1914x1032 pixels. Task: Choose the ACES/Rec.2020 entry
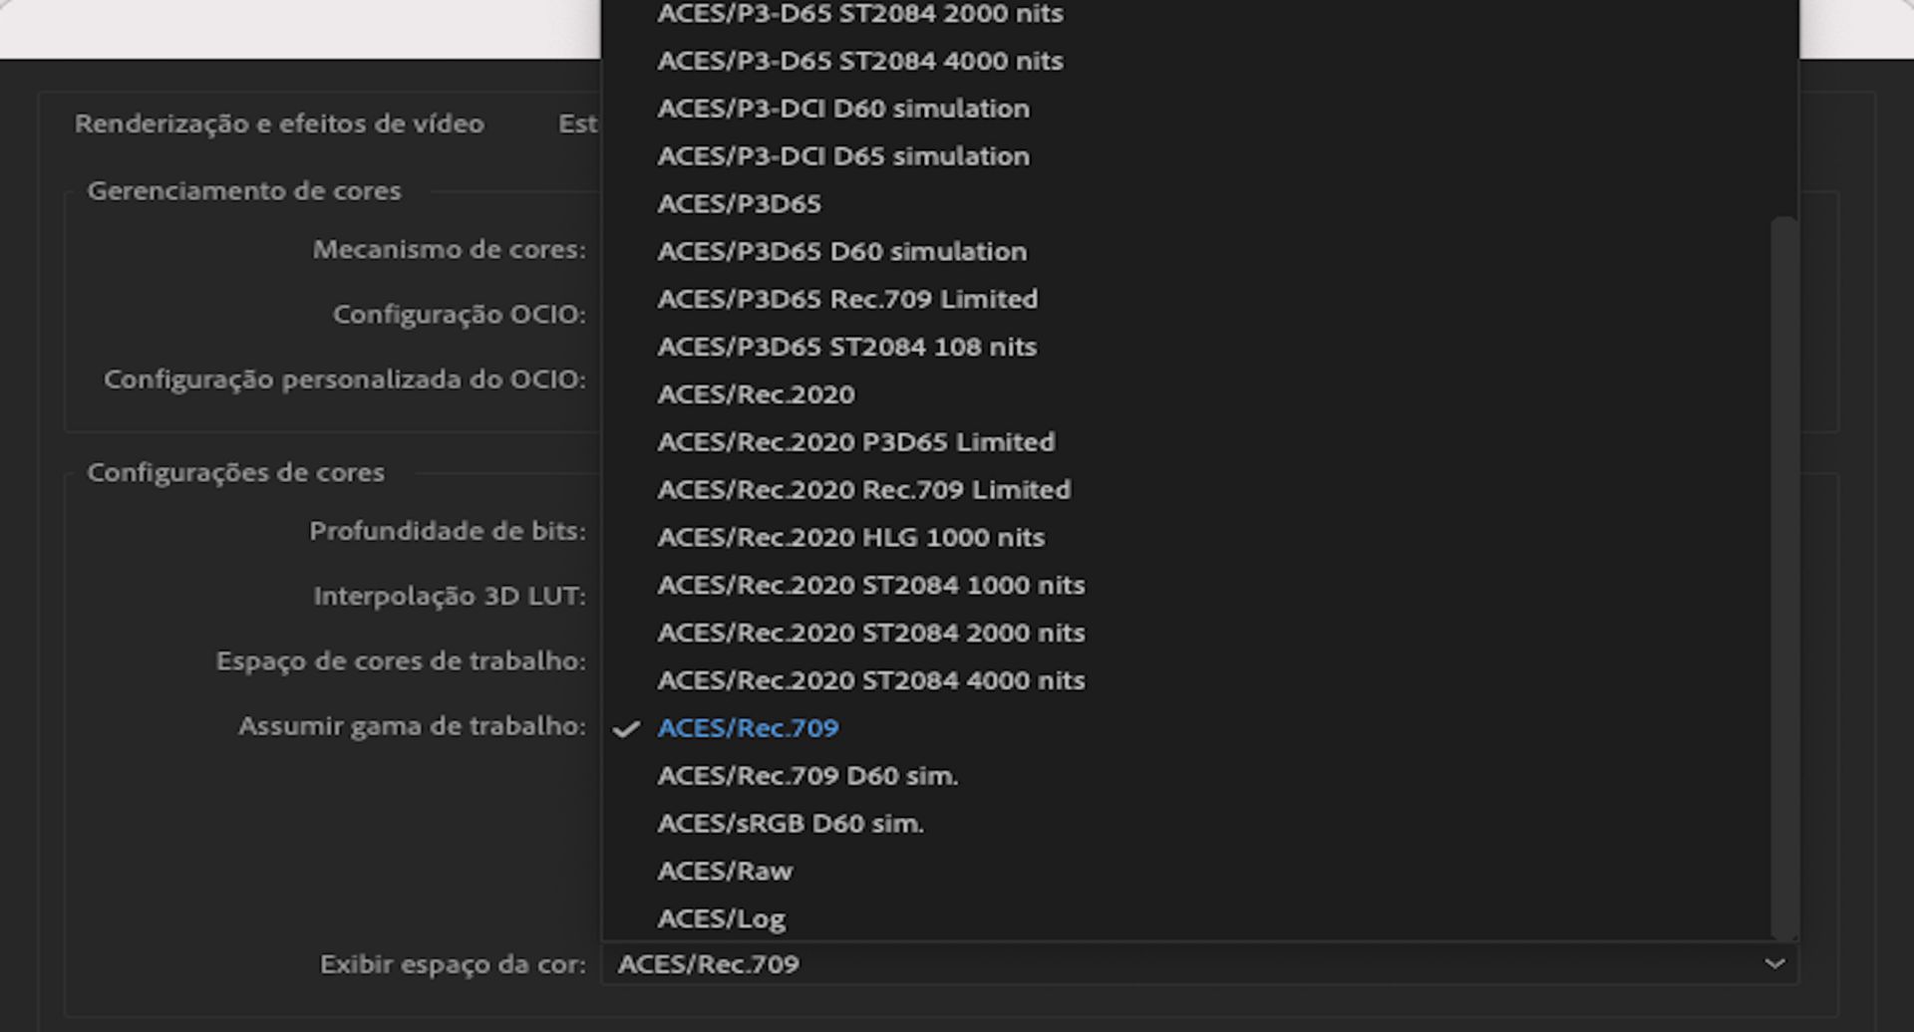click(x=757, y=395)
